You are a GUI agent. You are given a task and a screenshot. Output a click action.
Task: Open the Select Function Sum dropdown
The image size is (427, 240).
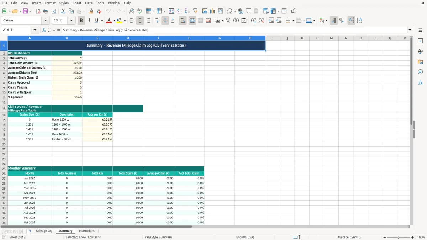click(x=54, y=30)
